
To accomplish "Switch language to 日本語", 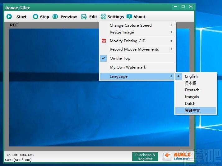I will 195,83.
